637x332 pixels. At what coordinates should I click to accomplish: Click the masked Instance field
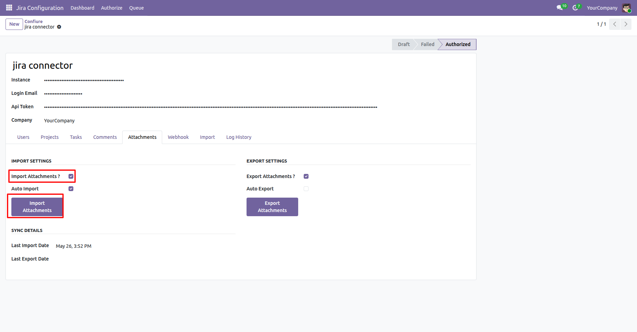click(x=84, y=80)
